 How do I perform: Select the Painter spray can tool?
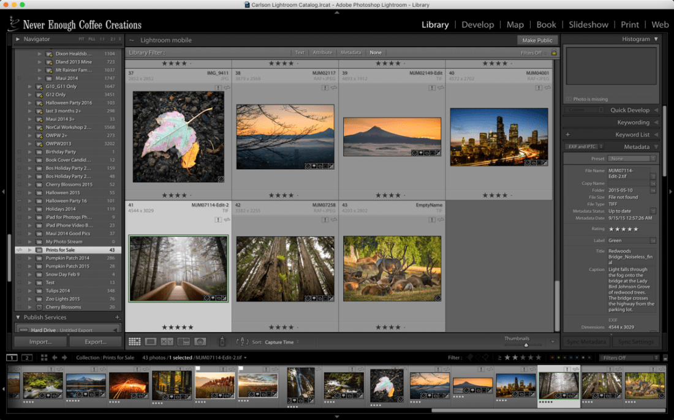pyautogui.click(x=222, y=342)
